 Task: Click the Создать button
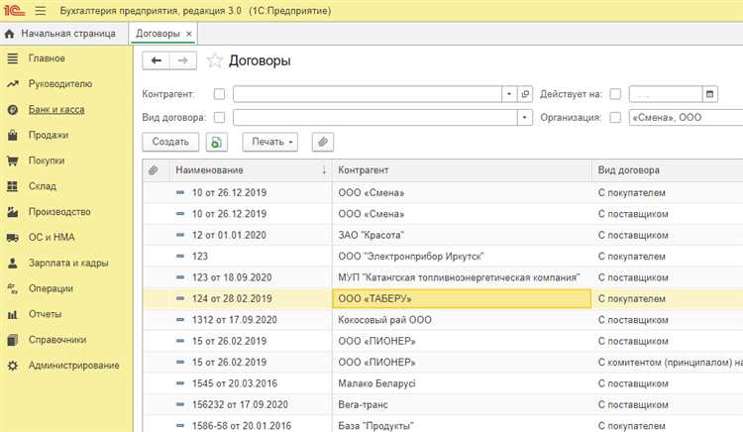[170, 142]
